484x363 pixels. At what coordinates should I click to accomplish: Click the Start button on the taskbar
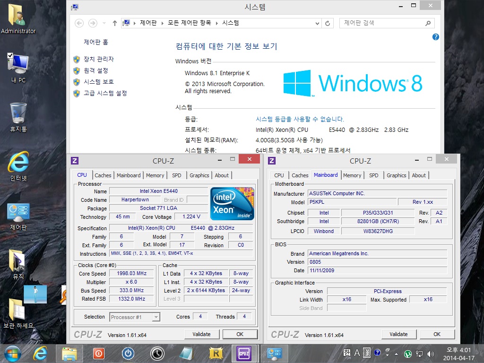coord(12,354)
